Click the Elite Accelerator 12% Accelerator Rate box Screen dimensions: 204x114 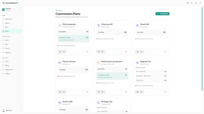(x=74, y=39)
